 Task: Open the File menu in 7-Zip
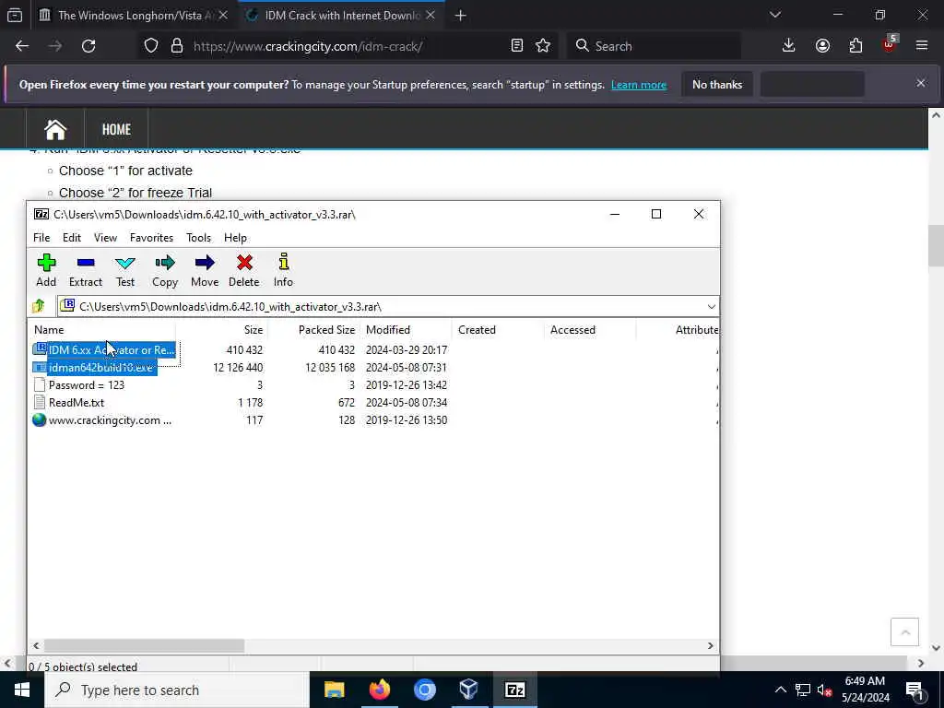[x=41, y=238]
